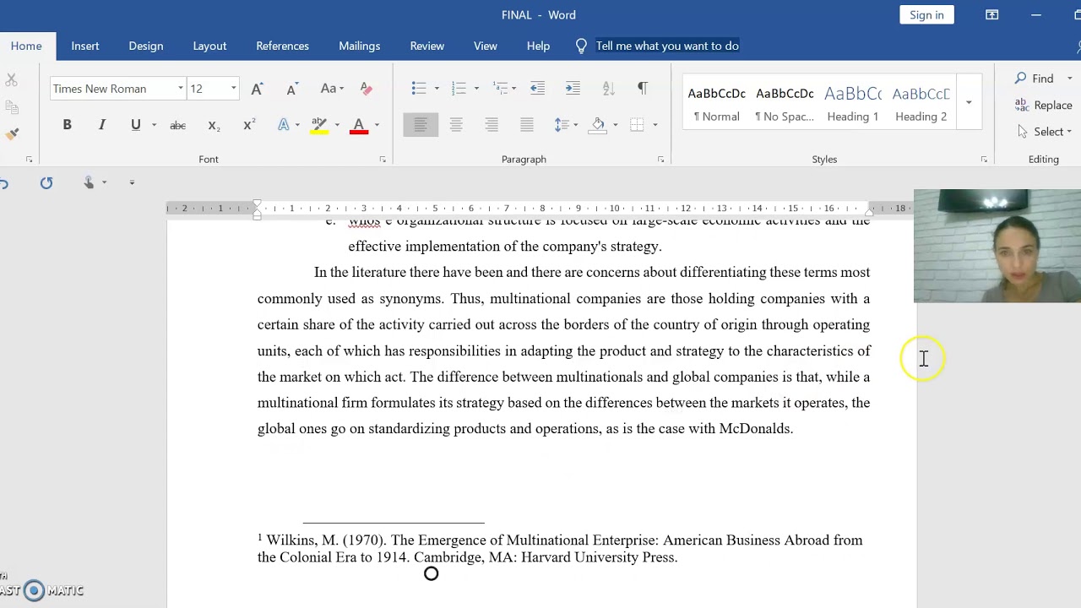1081x608 pixels.
Task: Click the Redo icon in Quick Access
Action: click(46, 182)
